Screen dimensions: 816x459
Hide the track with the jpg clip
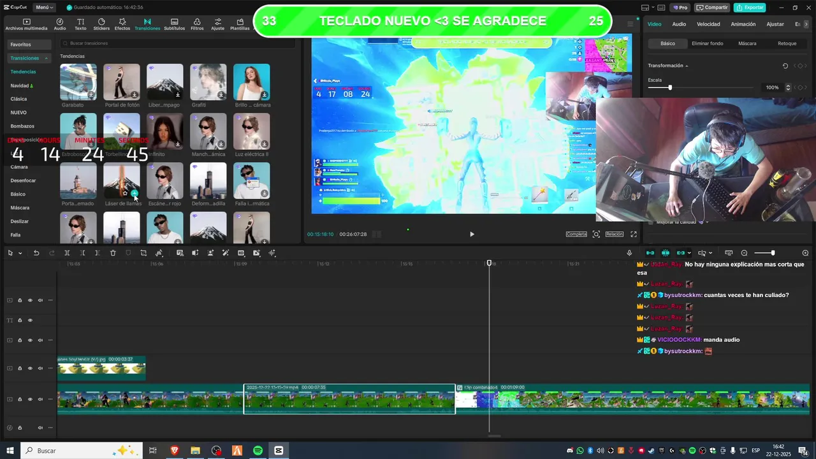pyautogui.click(x=30, y=368)
